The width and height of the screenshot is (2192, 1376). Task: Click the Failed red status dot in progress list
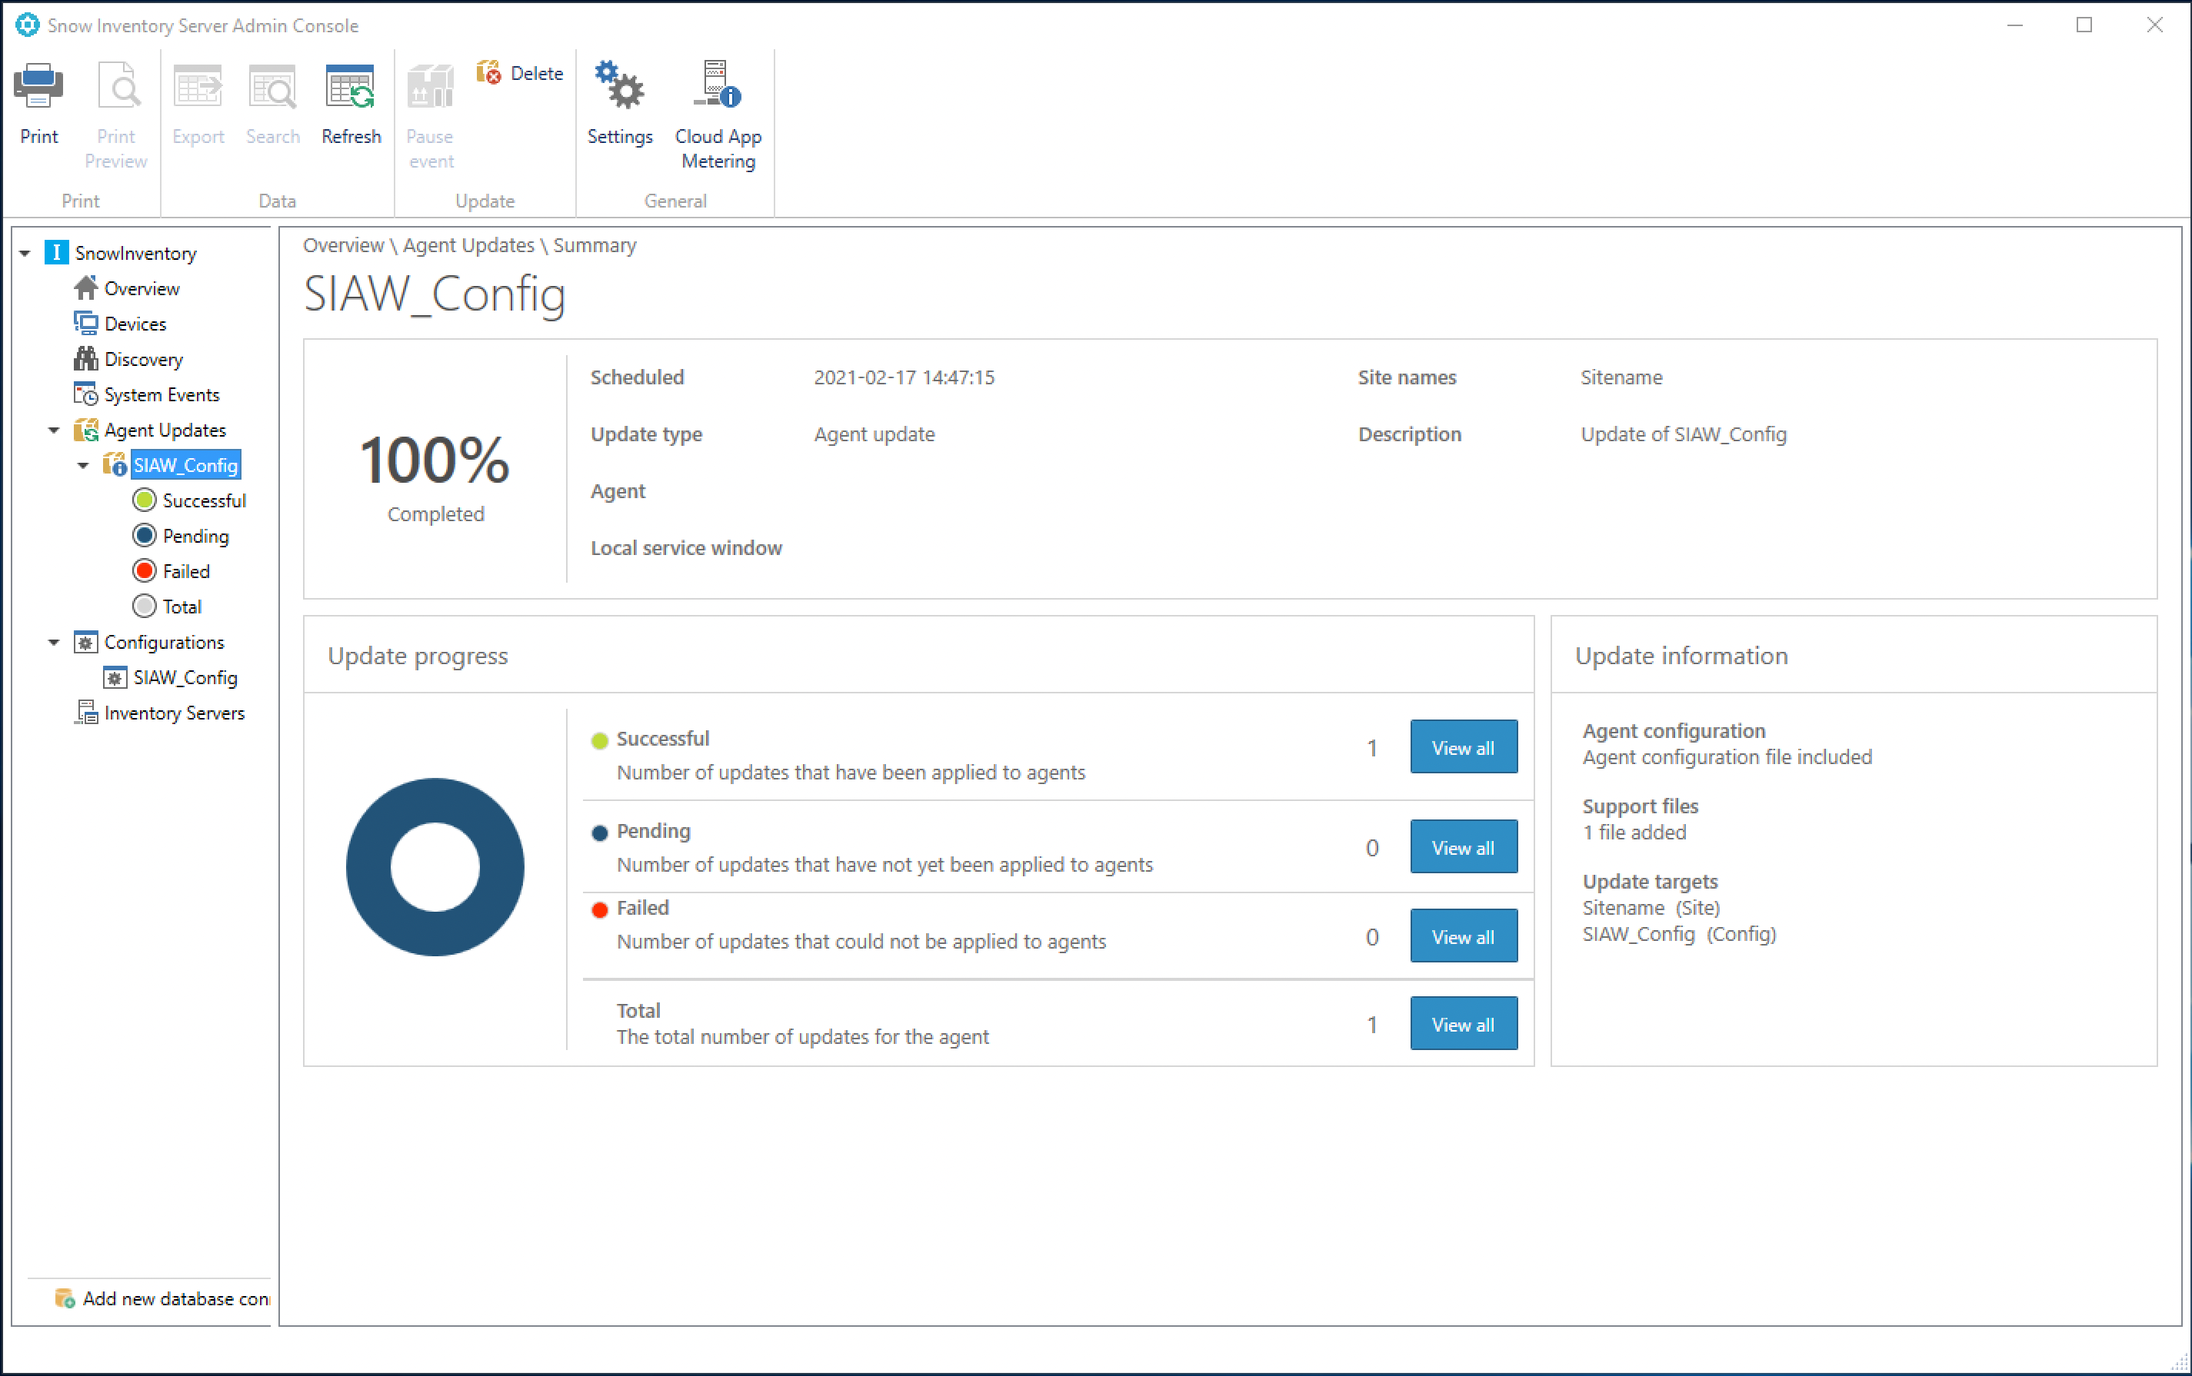(x=599, y=910)
